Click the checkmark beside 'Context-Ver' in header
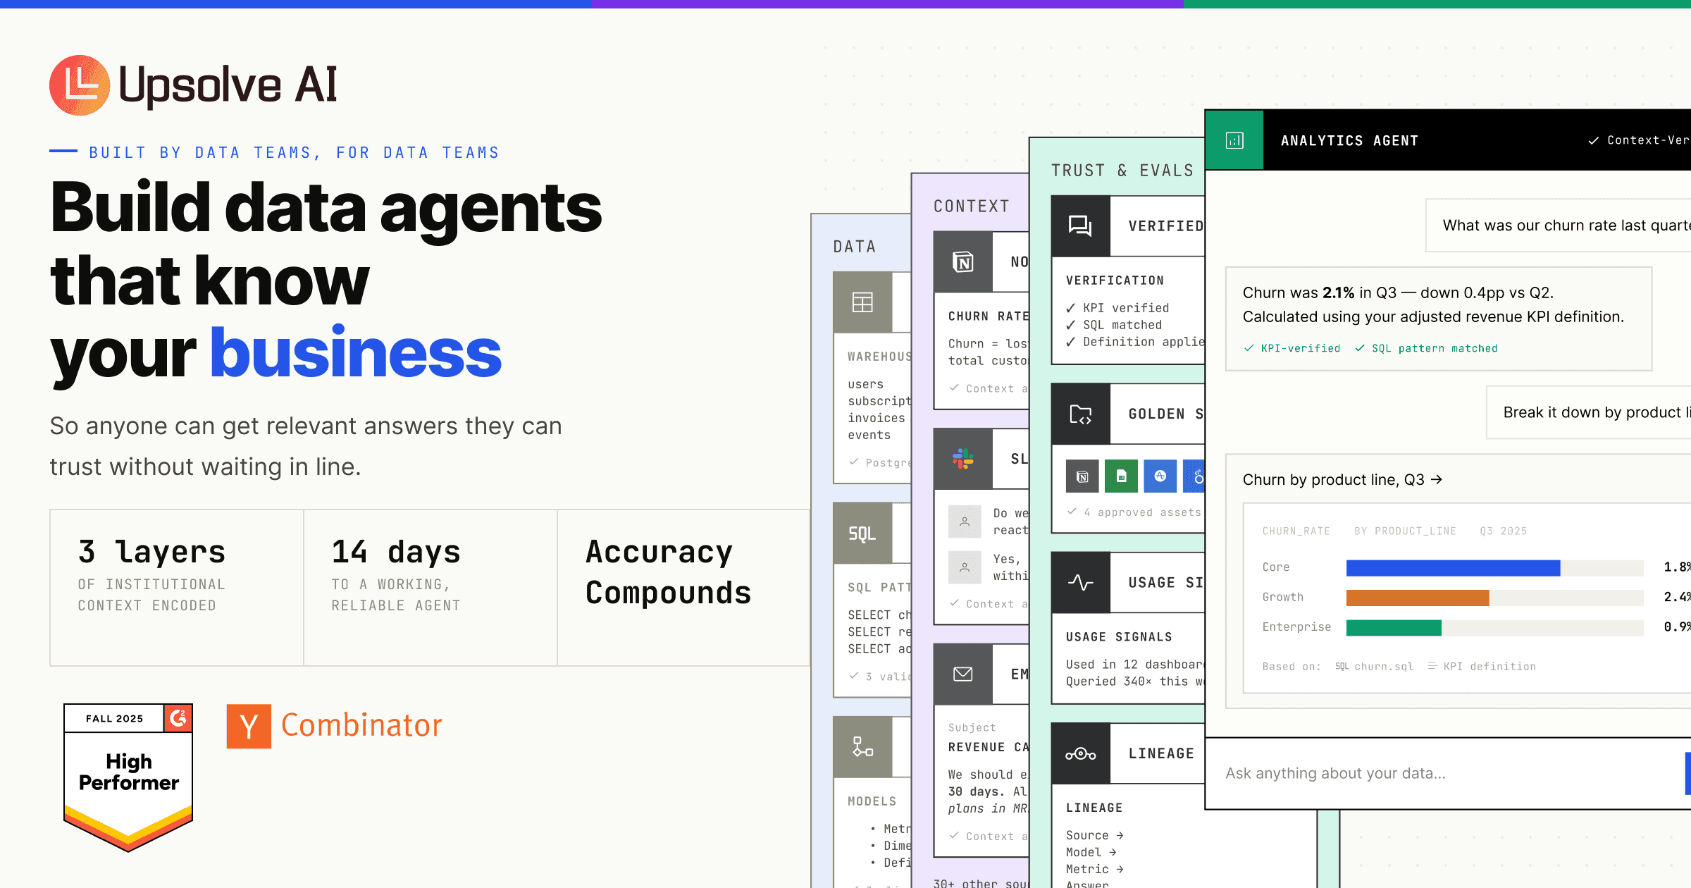The height and width of the screenshot is (888, 1691). click(1593, 141)
